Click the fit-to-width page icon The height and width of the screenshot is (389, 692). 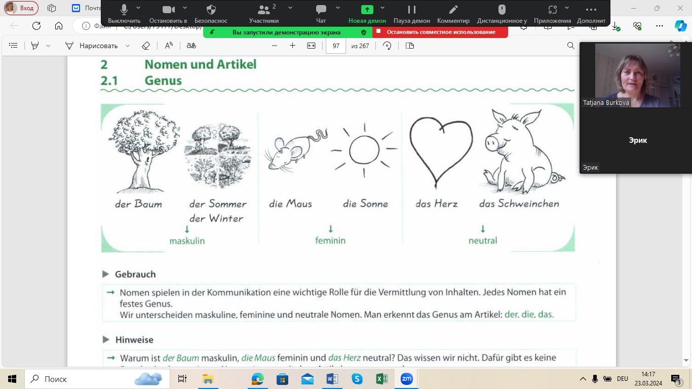tap(311, 46)
